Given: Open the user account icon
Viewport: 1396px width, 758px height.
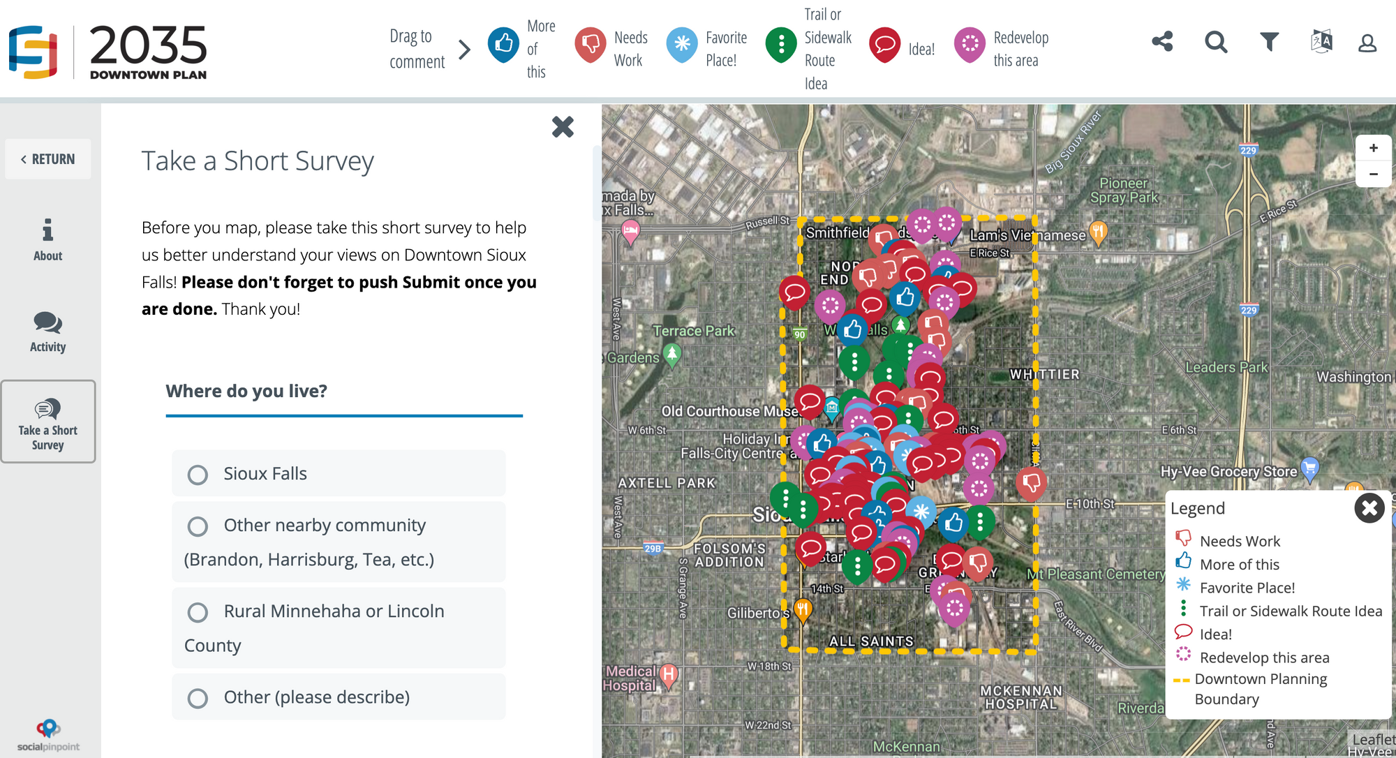Looking at the screenshot, I should click(x=1367, y=43).
